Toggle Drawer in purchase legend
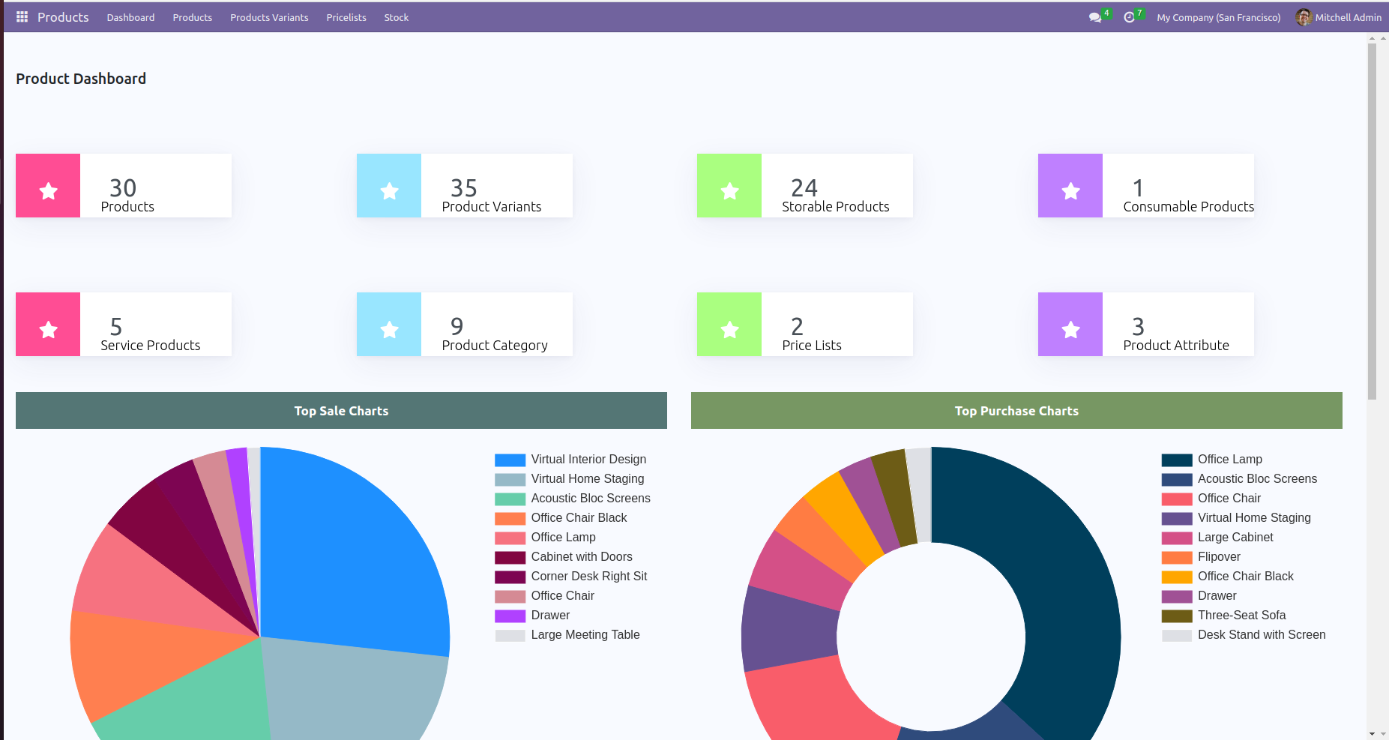Viewport: 1389px width, 740px height. (1199, 596)
